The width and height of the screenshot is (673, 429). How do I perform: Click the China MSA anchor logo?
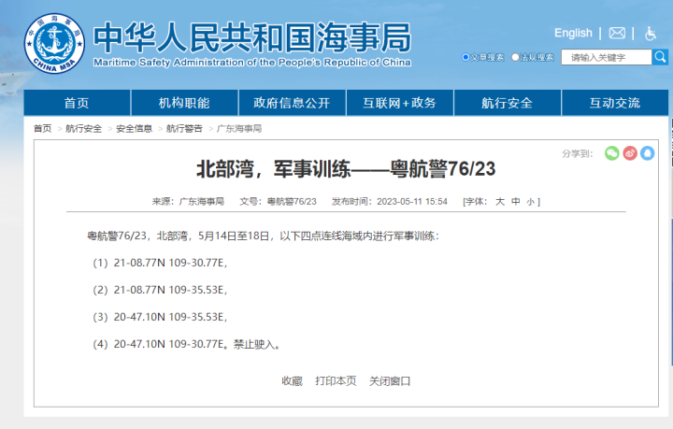pyautogui.click(x=54, y=43)
